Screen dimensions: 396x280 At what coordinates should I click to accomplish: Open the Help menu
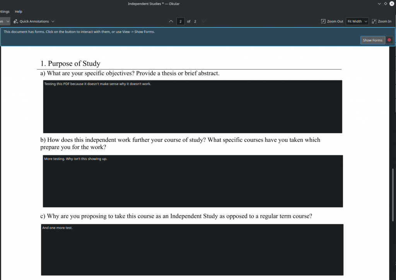pyautogui.click(x=19, y=12)
